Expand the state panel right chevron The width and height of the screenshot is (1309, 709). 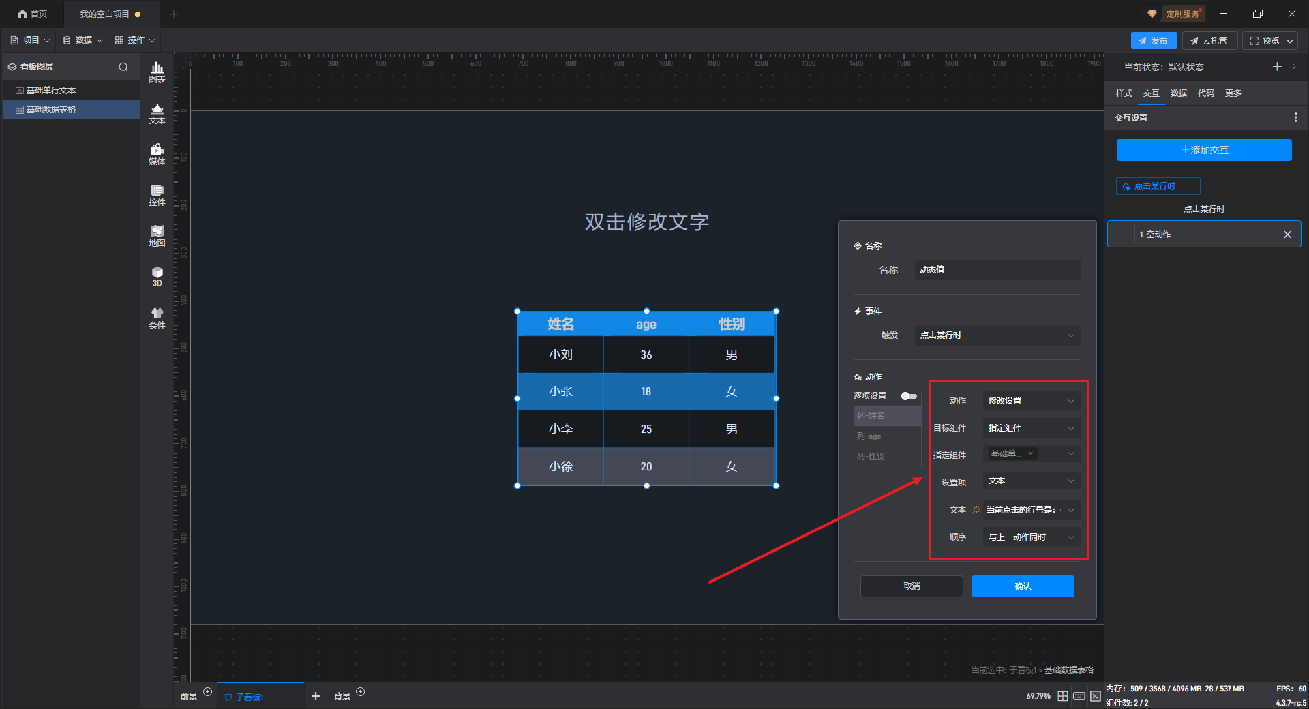(1294, 67)
